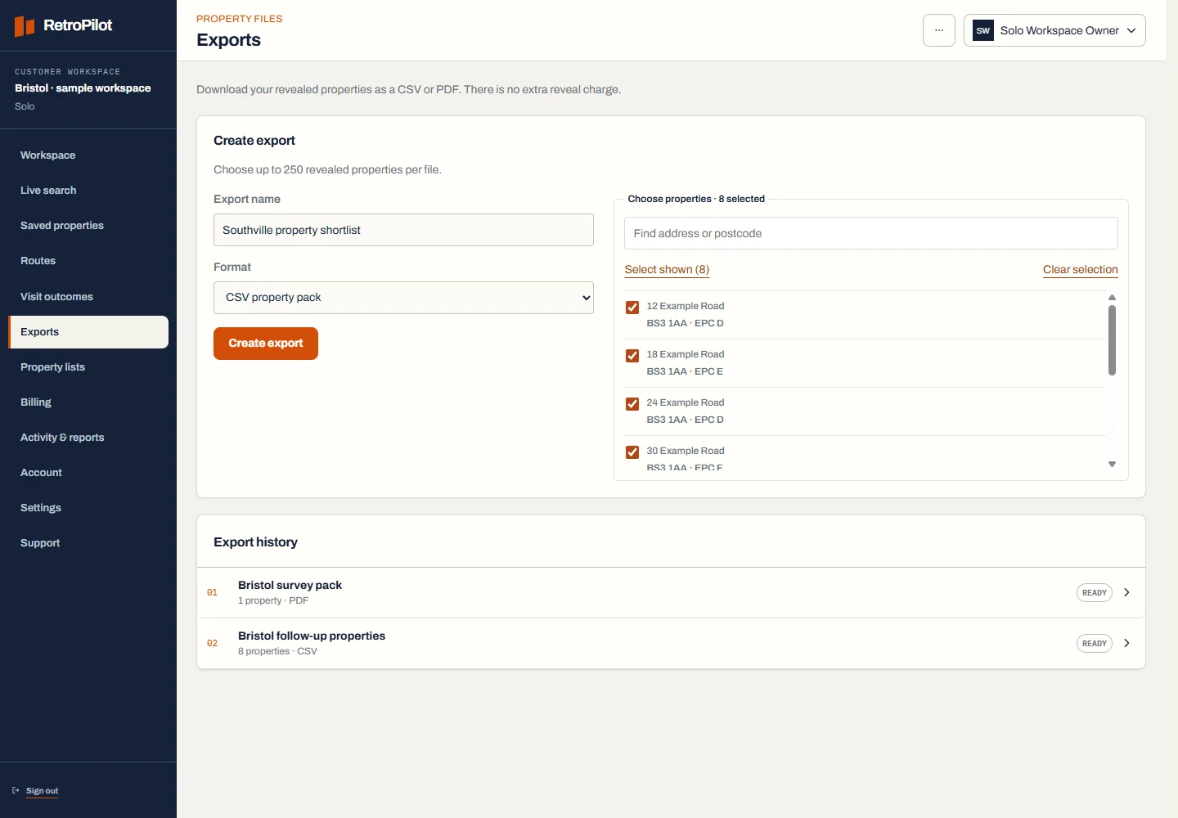This screenshot has height=818, width=1178.
Task: Click the Sign out link
Action: pos(42,791)
